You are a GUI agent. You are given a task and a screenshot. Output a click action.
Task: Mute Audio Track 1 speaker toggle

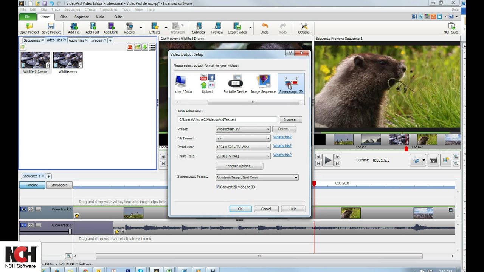[23, 225]
